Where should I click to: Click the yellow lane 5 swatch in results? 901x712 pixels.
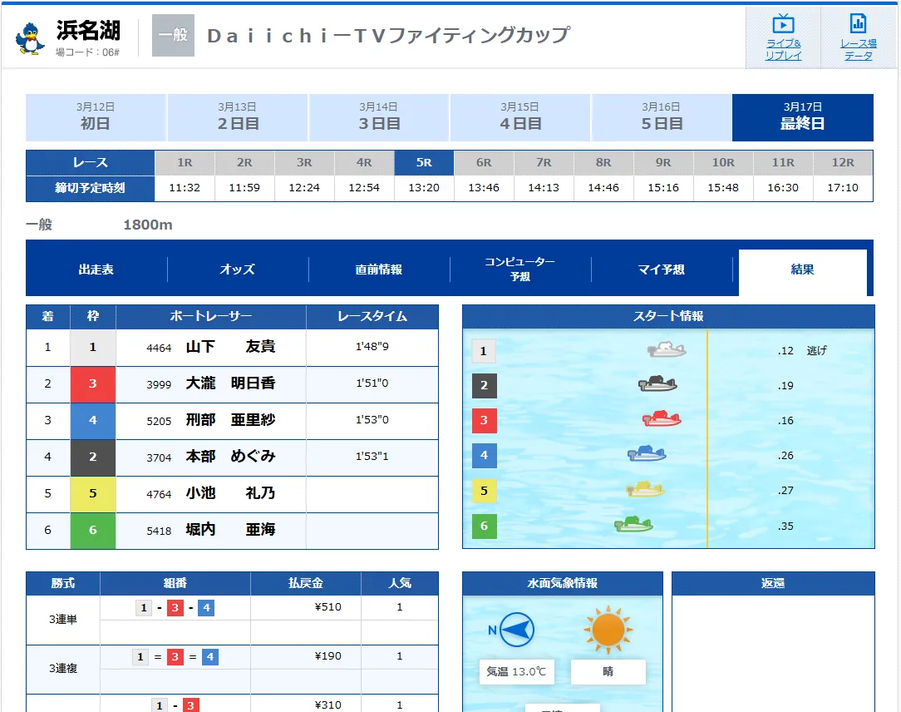click(92, 494)
